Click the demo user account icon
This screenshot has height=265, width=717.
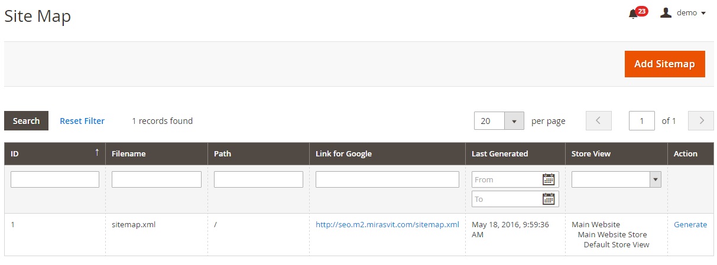(x=666, y=12)
